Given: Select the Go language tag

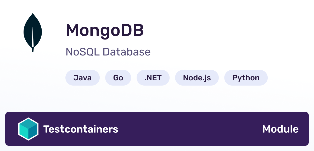Looking at the screenshot, I should point(118,78).
